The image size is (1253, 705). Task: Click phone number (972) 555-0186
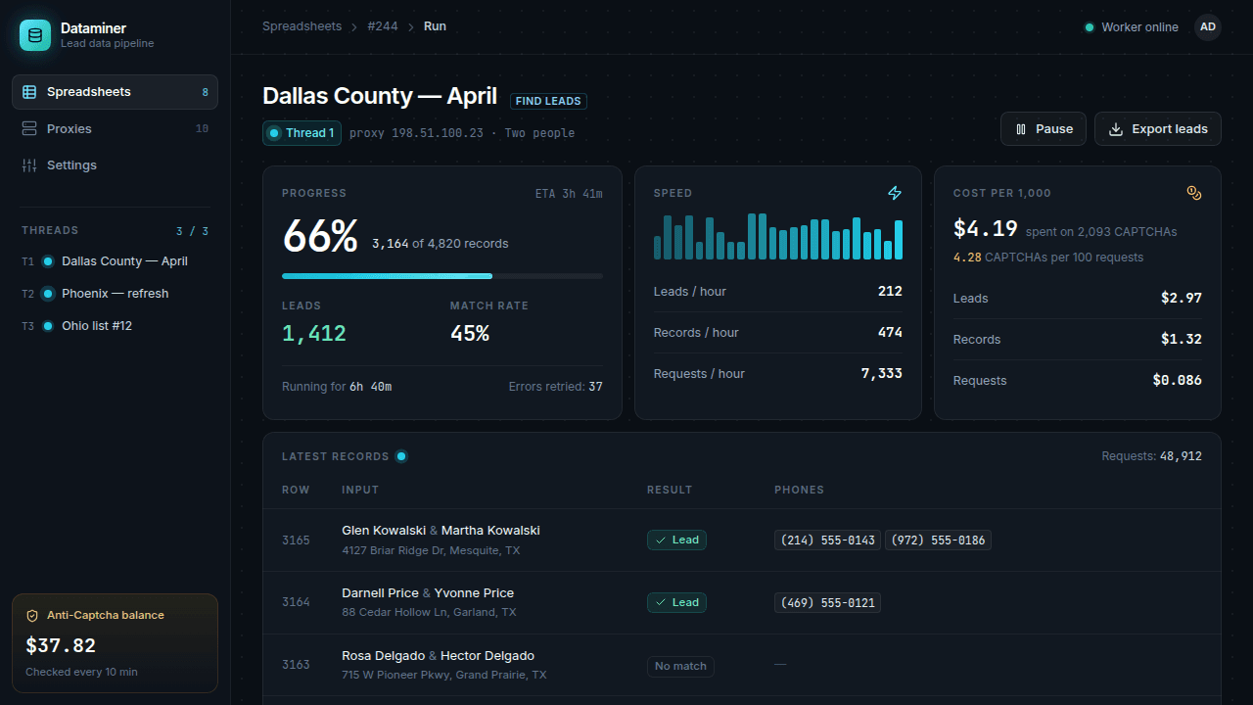(938, 540)
